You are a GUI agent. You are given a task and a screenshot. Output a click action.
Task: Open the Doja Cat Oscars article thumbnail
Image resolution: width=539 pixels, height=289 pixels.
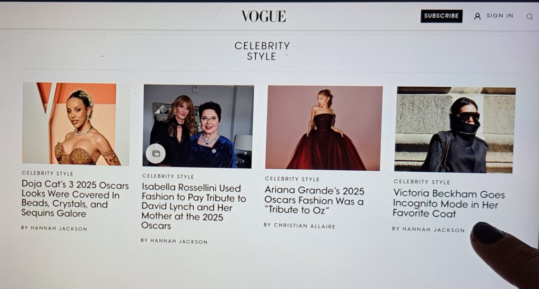coord(76,123)
